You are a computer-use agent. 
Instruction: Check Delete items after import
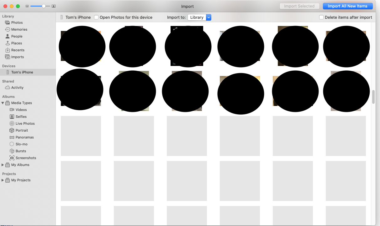click(x=321, y=18)
